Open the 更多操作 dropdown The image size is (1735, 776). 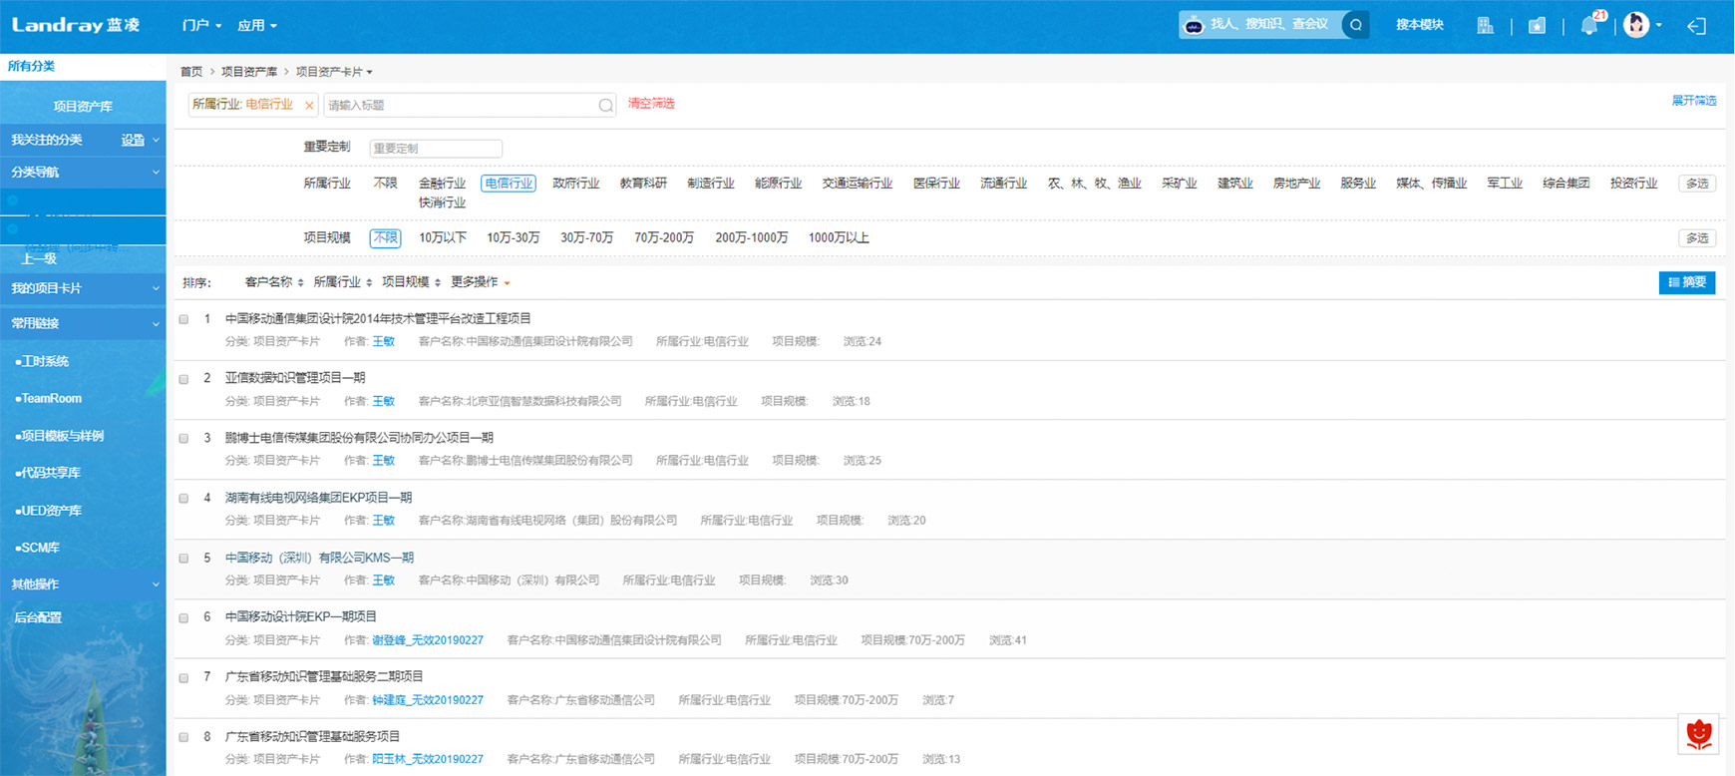[x=480, y=282]
